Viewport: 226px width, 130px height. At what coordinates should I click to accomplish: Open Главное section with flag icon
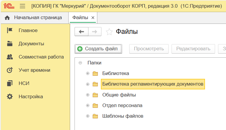pyautogui.click(x=28, y=30)
